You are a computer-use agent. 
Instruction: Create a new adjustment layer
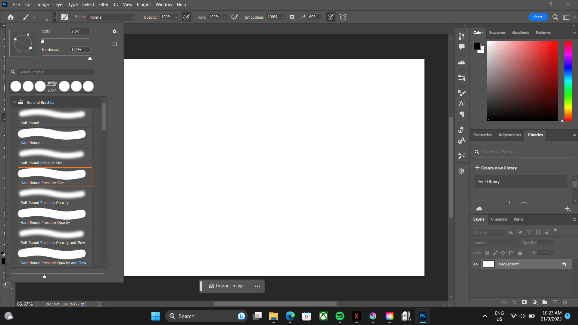coord(535,302)
